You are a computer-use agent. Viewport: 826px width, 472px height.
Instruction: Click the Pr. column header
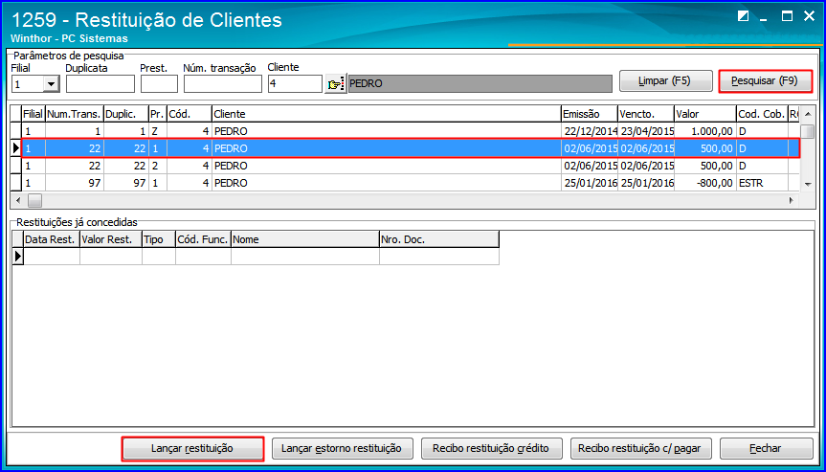coord(158,114)
